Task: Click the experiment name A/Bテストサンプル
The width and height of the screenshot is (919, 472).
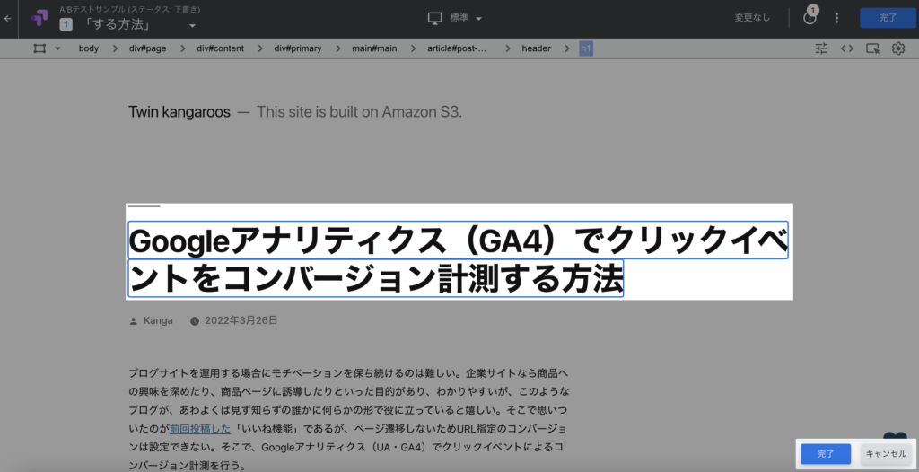Action: pyautogui.click(x=129, y=9)
